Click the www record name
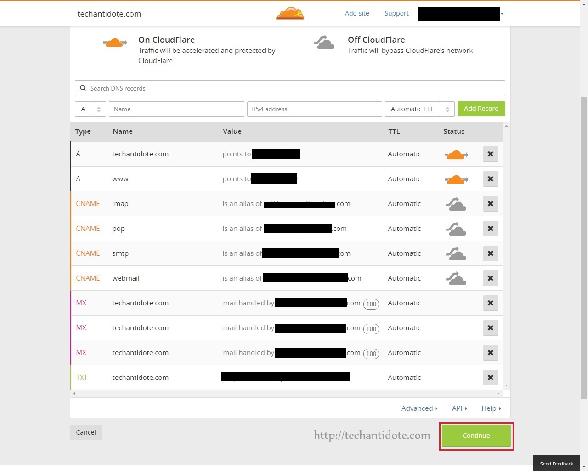The height and width of the screenshot is (471, 588). click(120, 179)
